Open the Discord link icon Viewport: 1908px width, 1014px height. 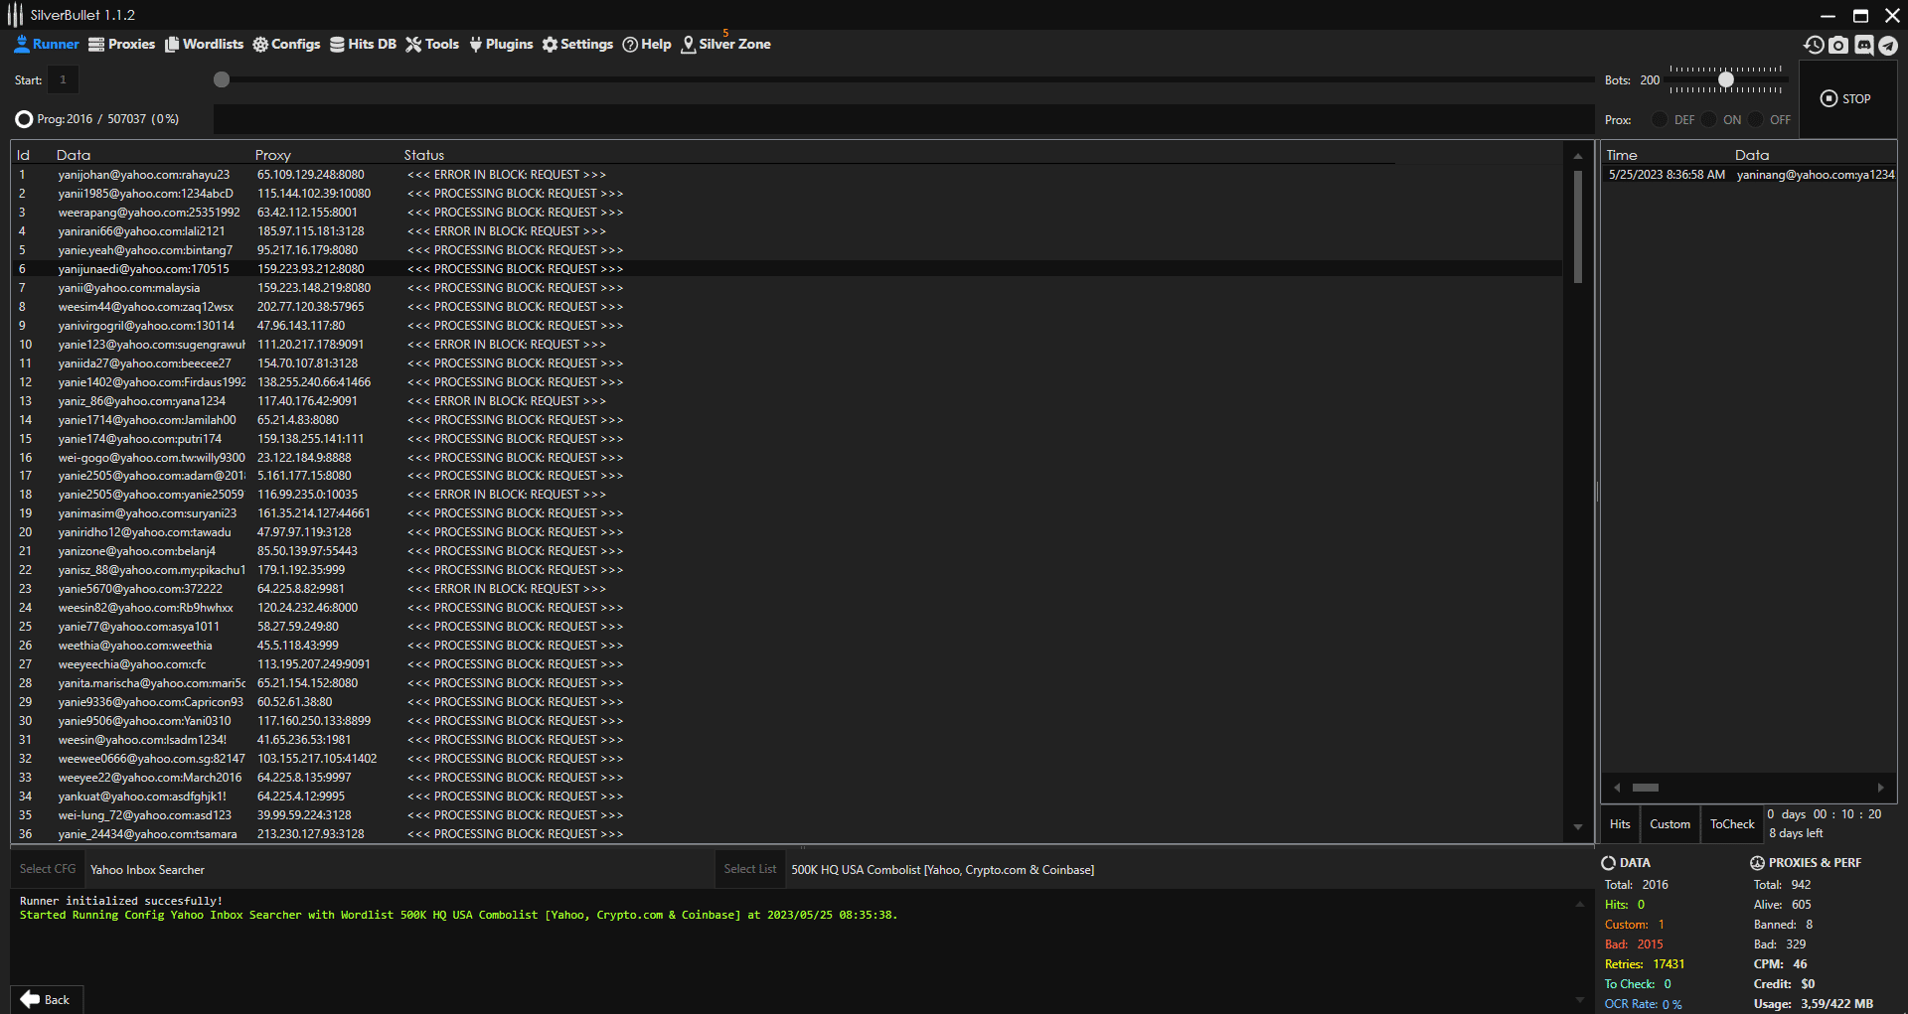pos(1863,45)
